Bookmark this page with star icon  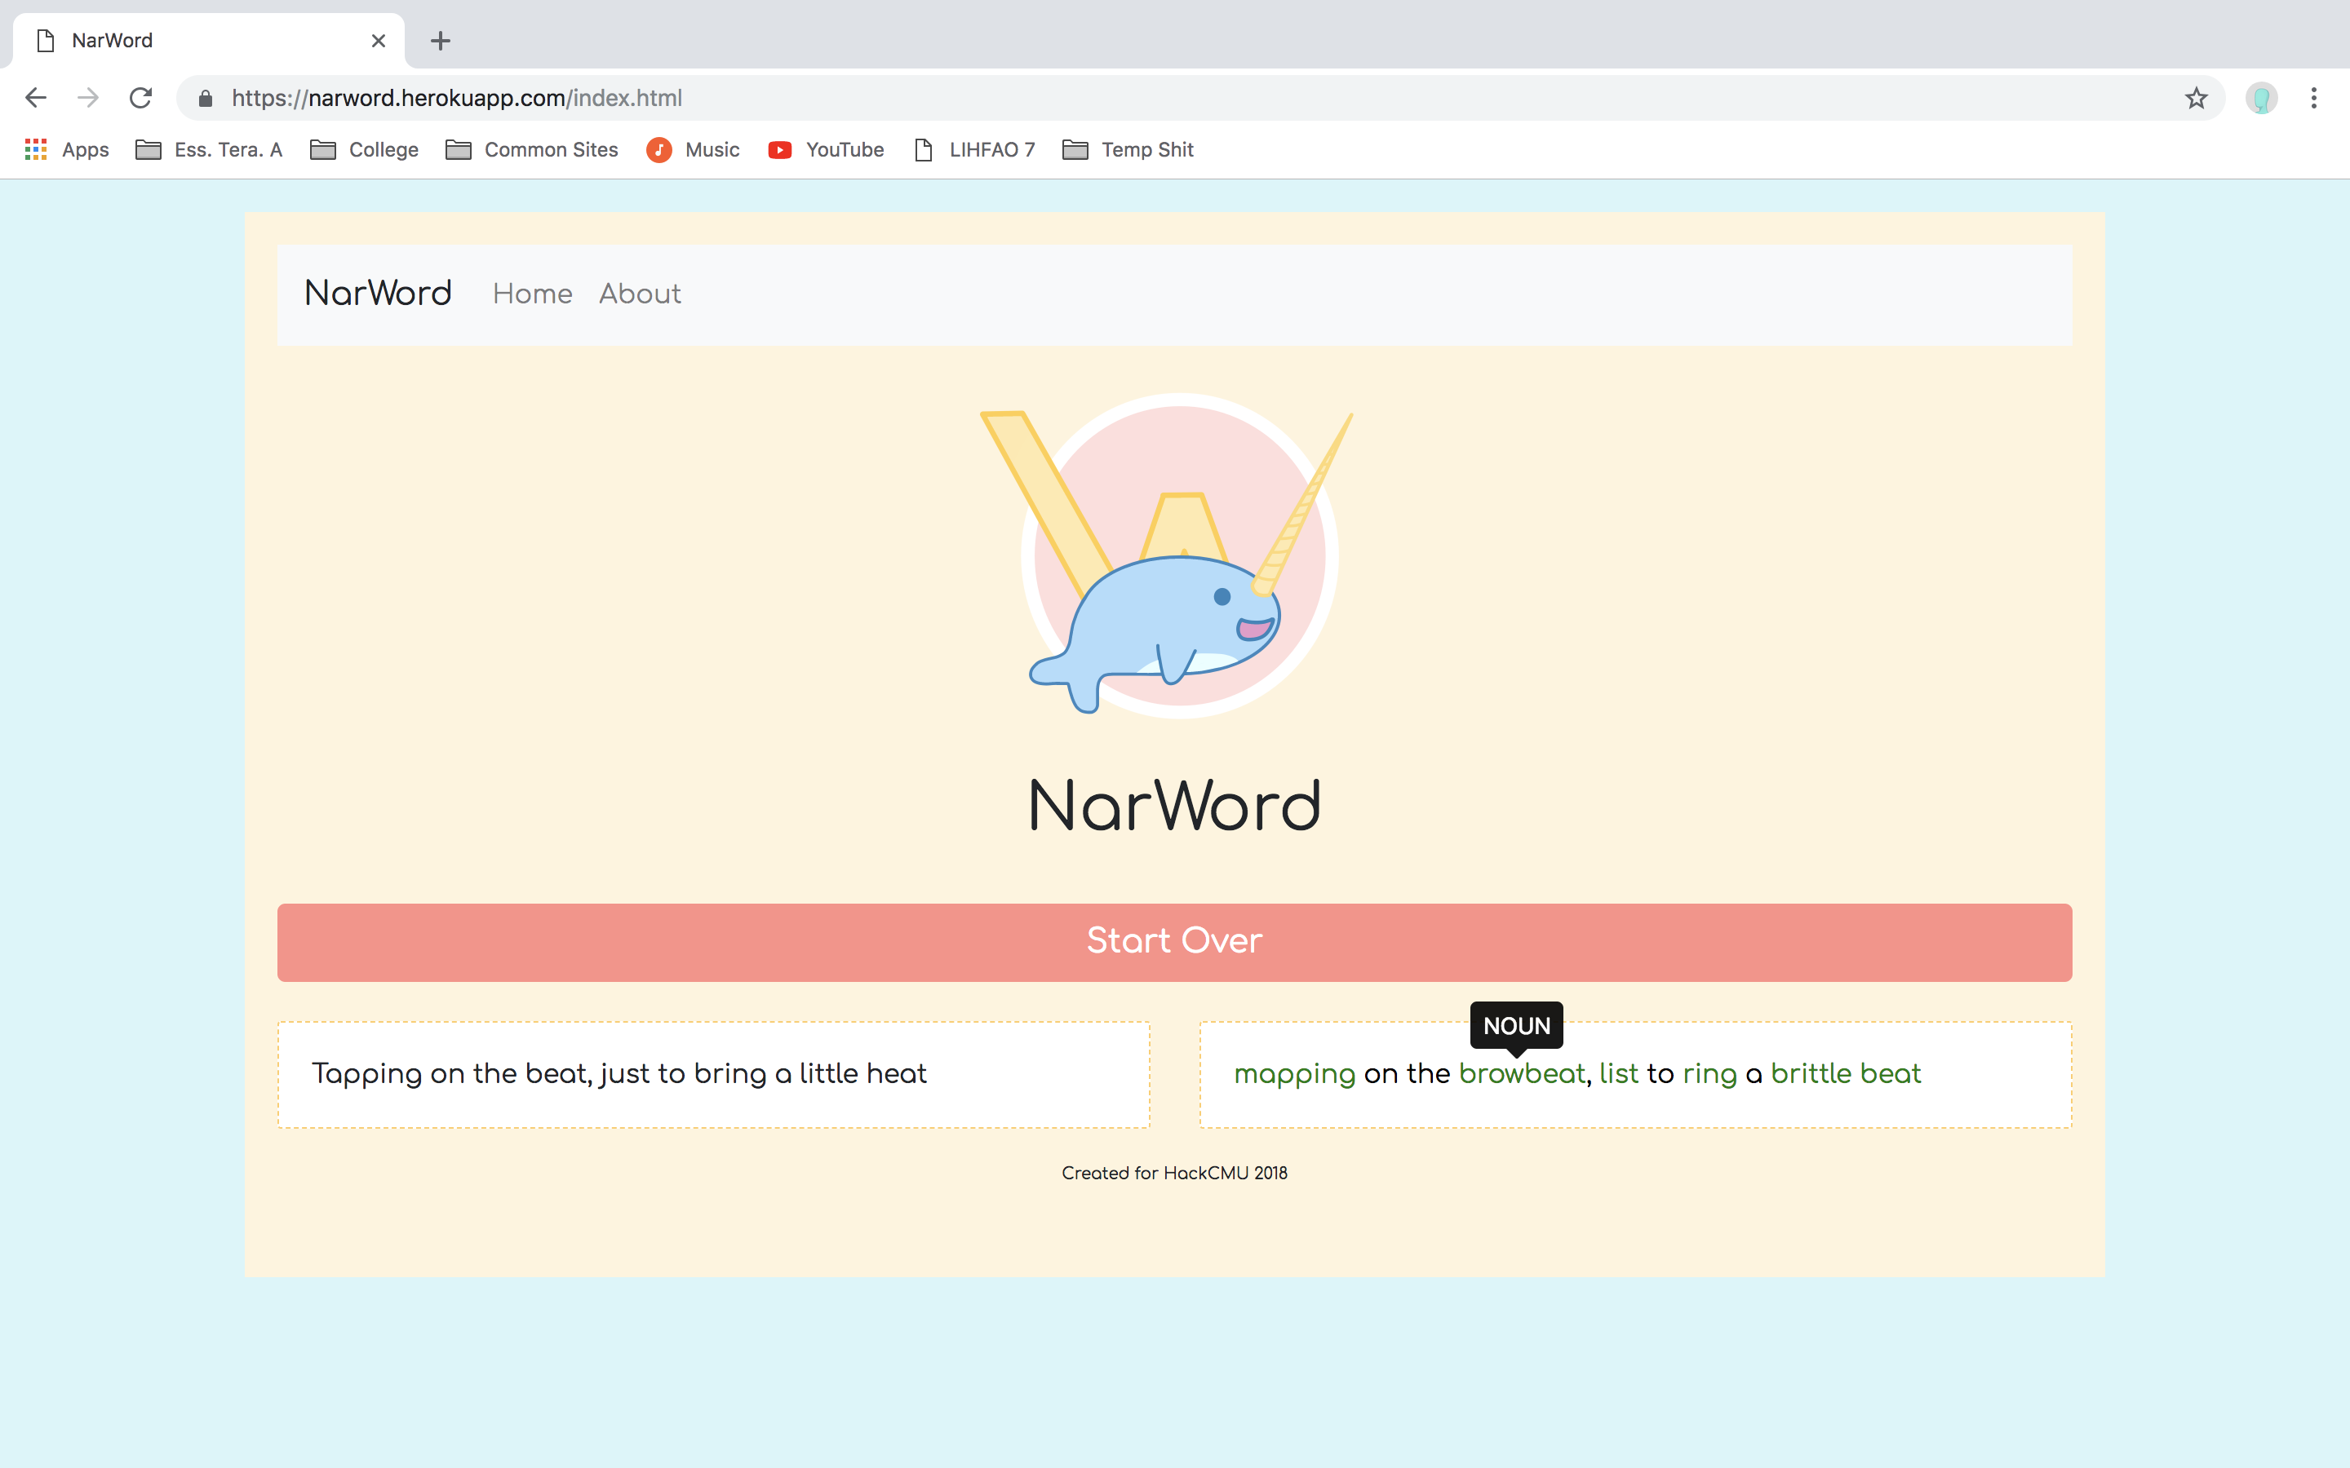pos(2197,98)
